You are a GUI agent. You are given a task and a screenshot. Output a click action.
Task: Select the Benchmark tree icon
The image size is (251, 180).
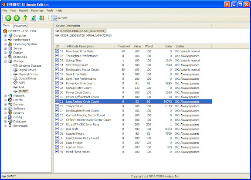10,126
